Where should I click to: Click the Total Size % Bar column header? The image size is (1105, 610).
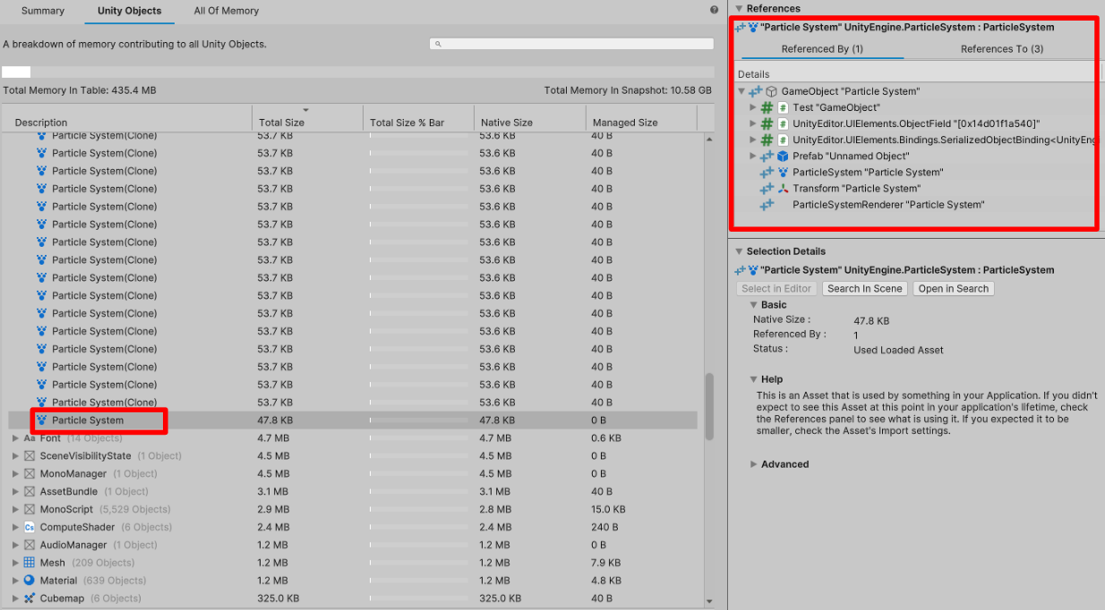[418, 117]
